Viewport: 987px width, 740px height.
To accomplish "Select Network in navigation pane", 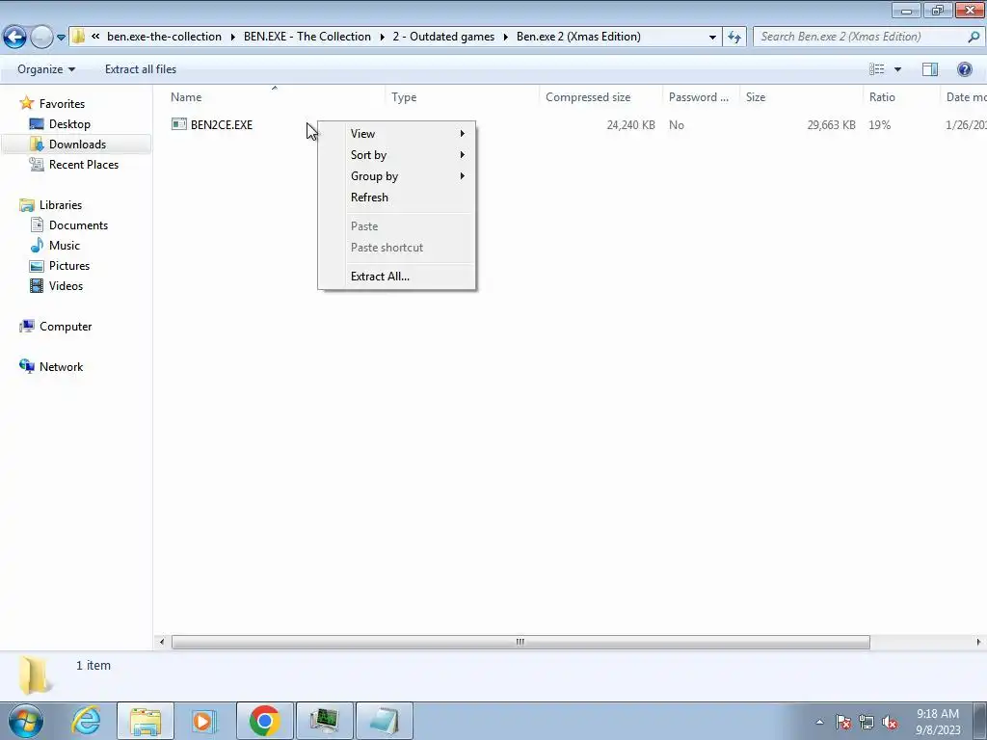I will [x=61, y=367].
